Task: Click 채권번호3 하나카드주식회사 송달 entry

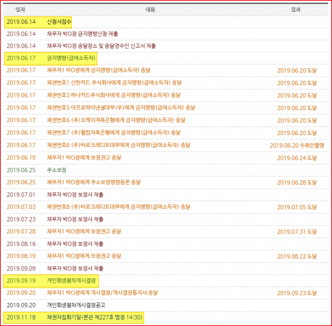Action: click(x=114, y=95)
